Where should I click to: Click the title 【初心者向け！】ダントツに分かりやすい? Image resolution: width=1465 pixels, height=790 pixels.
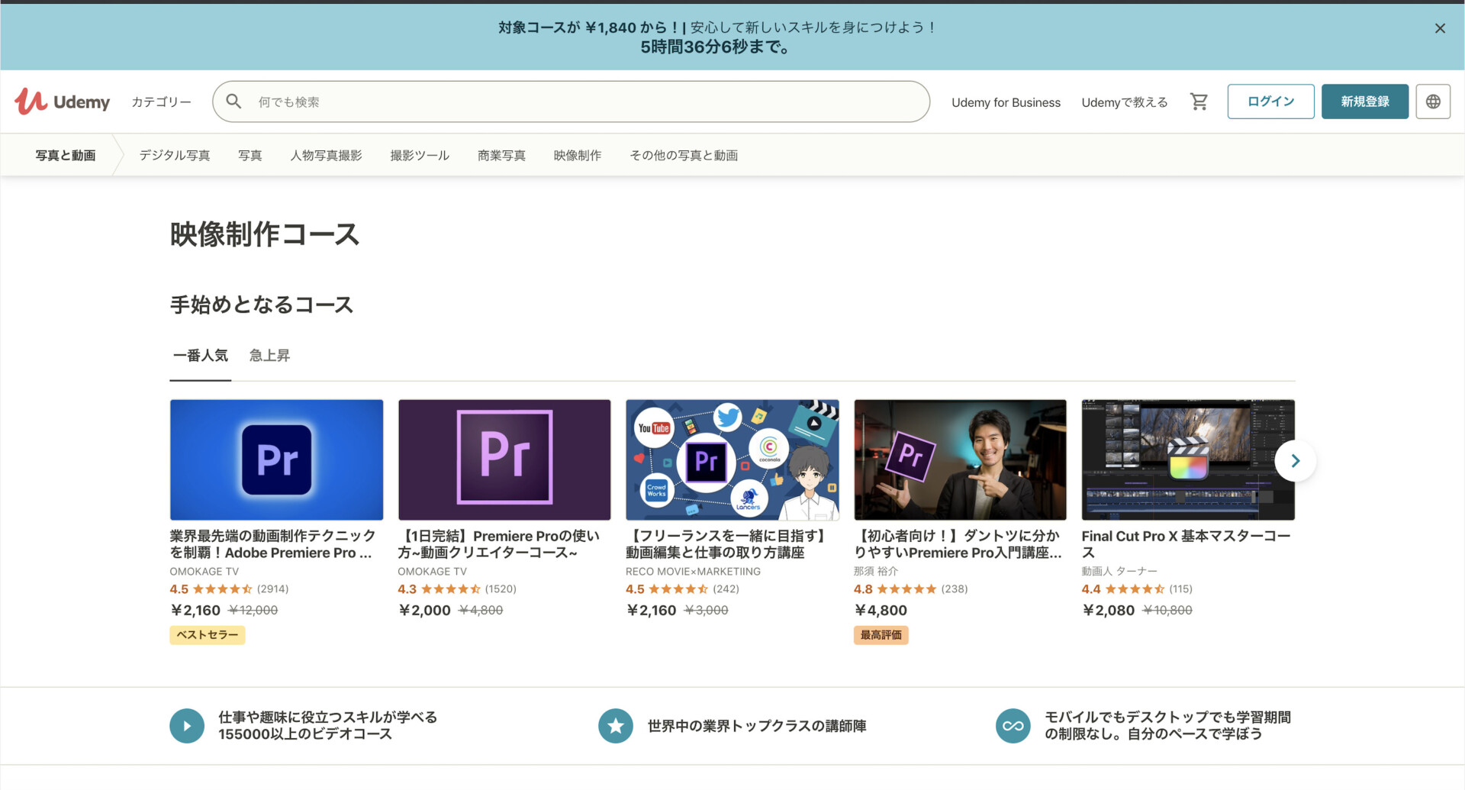tap(958, 544)
